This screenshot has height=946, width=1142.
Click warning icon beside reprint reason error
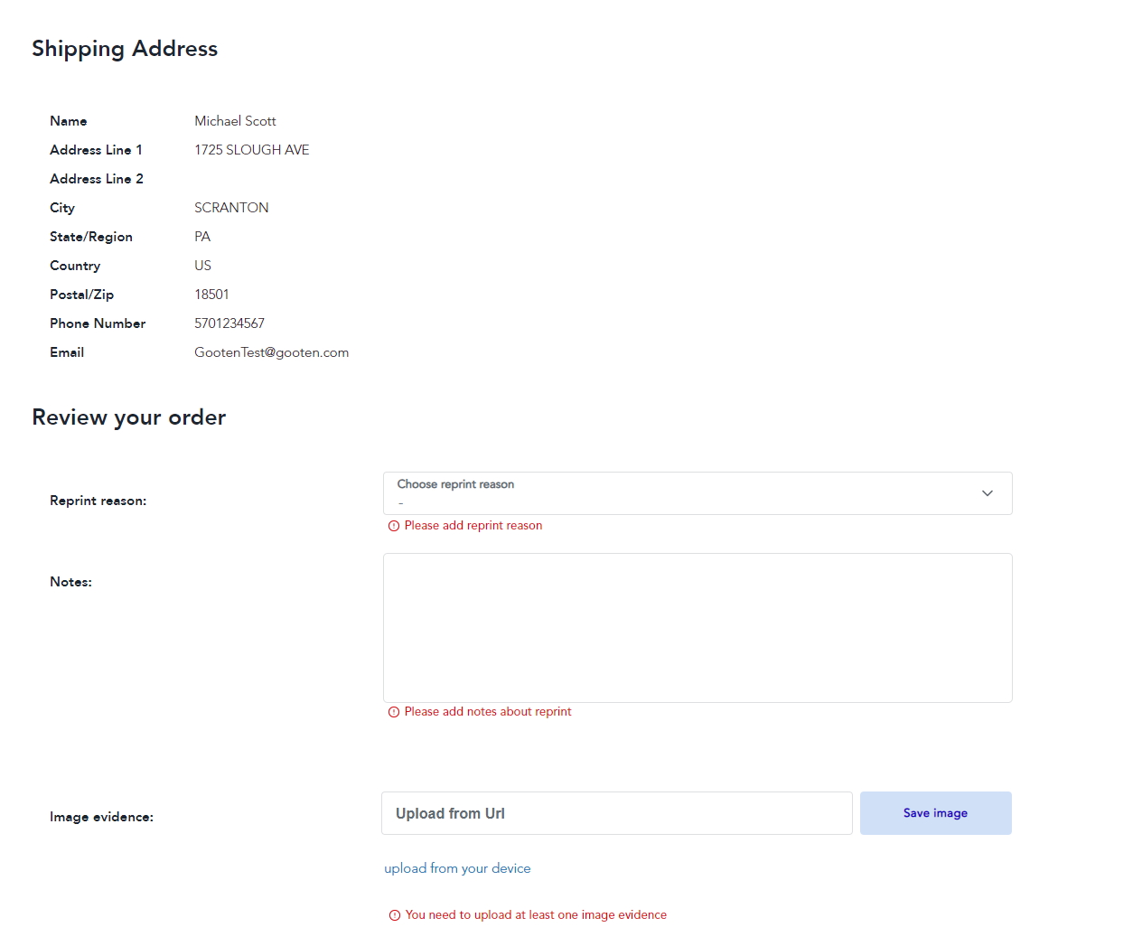[x=394, y=526]
